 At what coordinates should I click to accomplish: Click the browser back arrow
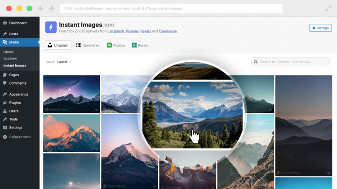point(41,9)
